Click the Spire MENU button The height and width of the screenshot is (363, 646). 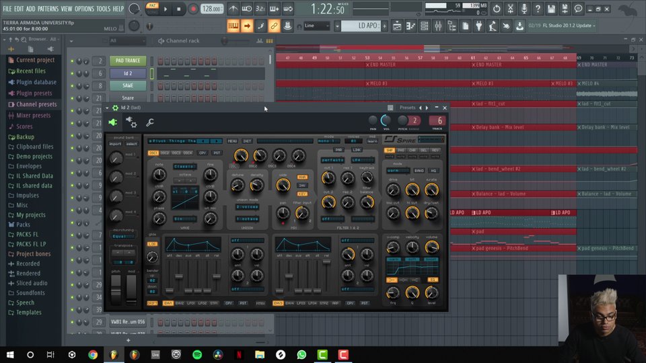tap(232, 141)
